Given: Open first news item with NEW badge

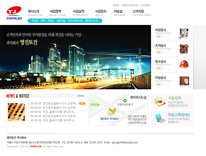Looking at the screenshot, I should click(54, 103).
